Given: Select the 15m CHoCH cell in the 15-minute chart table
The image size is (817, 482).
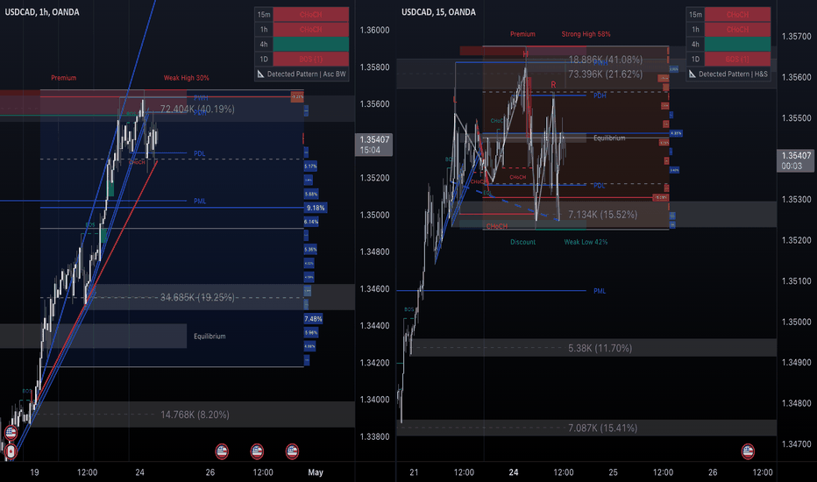Looking at the screenshot, I should (x=737, y=15).
